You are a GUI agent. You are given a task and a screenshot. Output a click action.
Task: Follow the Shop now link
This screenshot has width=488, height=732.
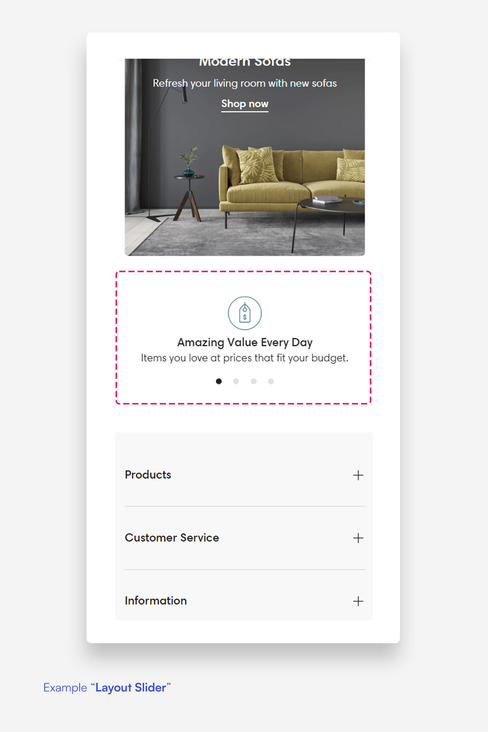click(x=245, y=104)
